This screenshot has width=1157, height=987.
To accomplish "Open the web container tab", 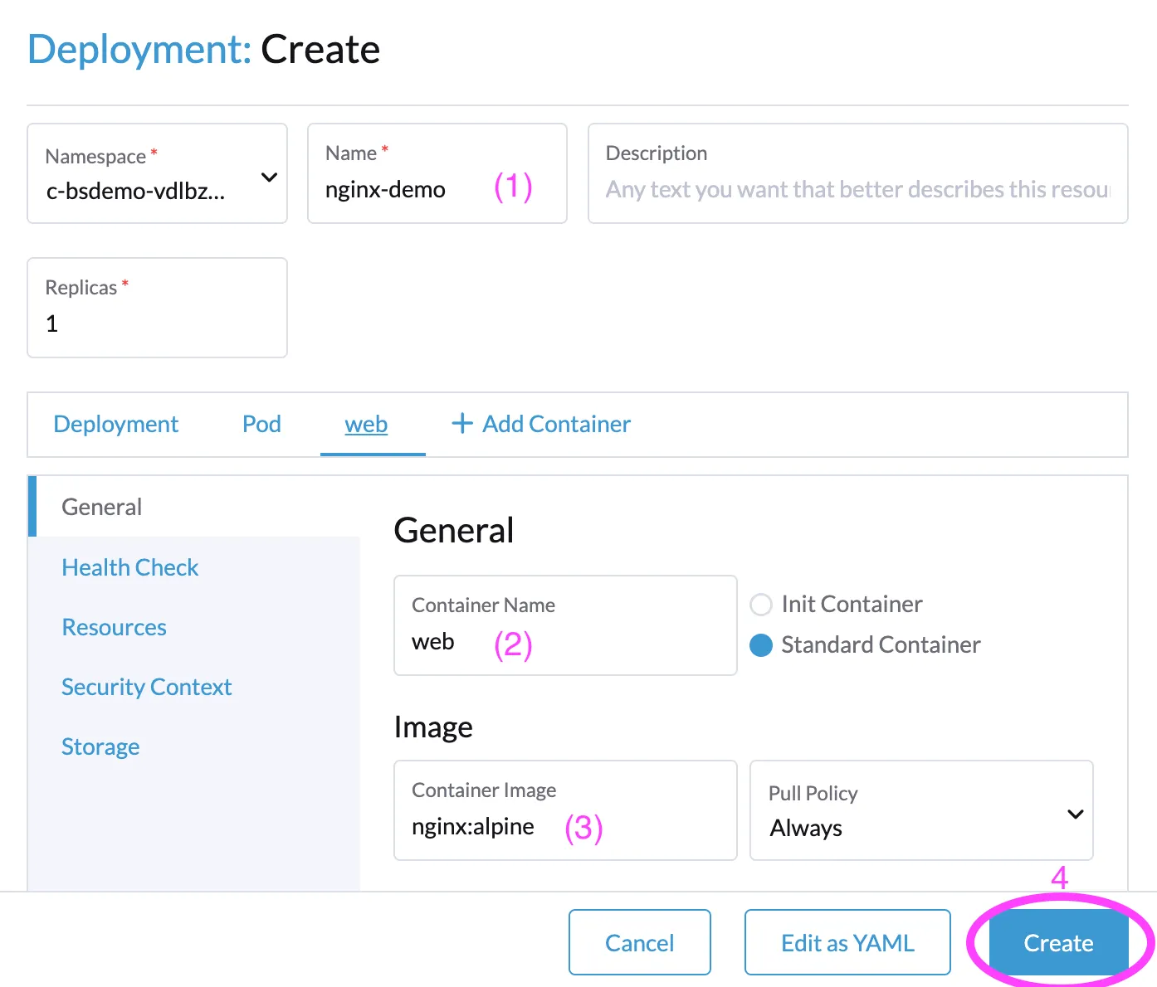I will (366, 424).
